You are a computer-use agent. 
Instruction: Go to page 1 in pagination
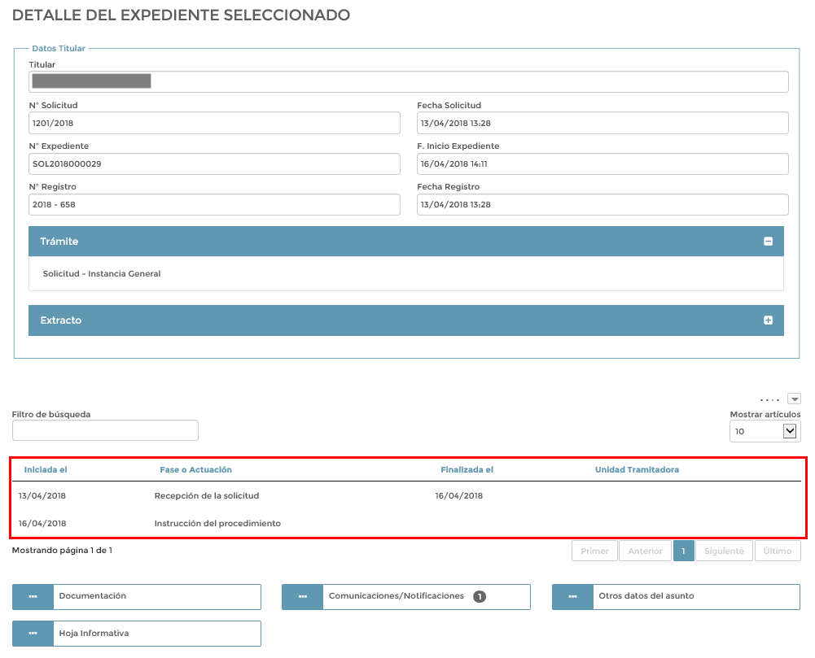[683, 551]
